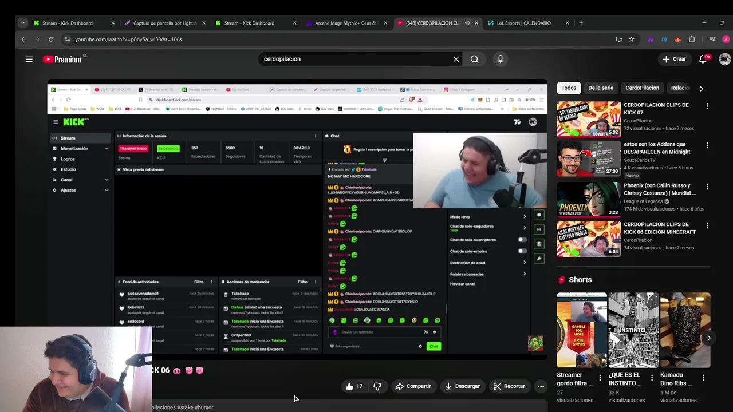
Task: Reload the current page
Action: click(x=51, y=39)
